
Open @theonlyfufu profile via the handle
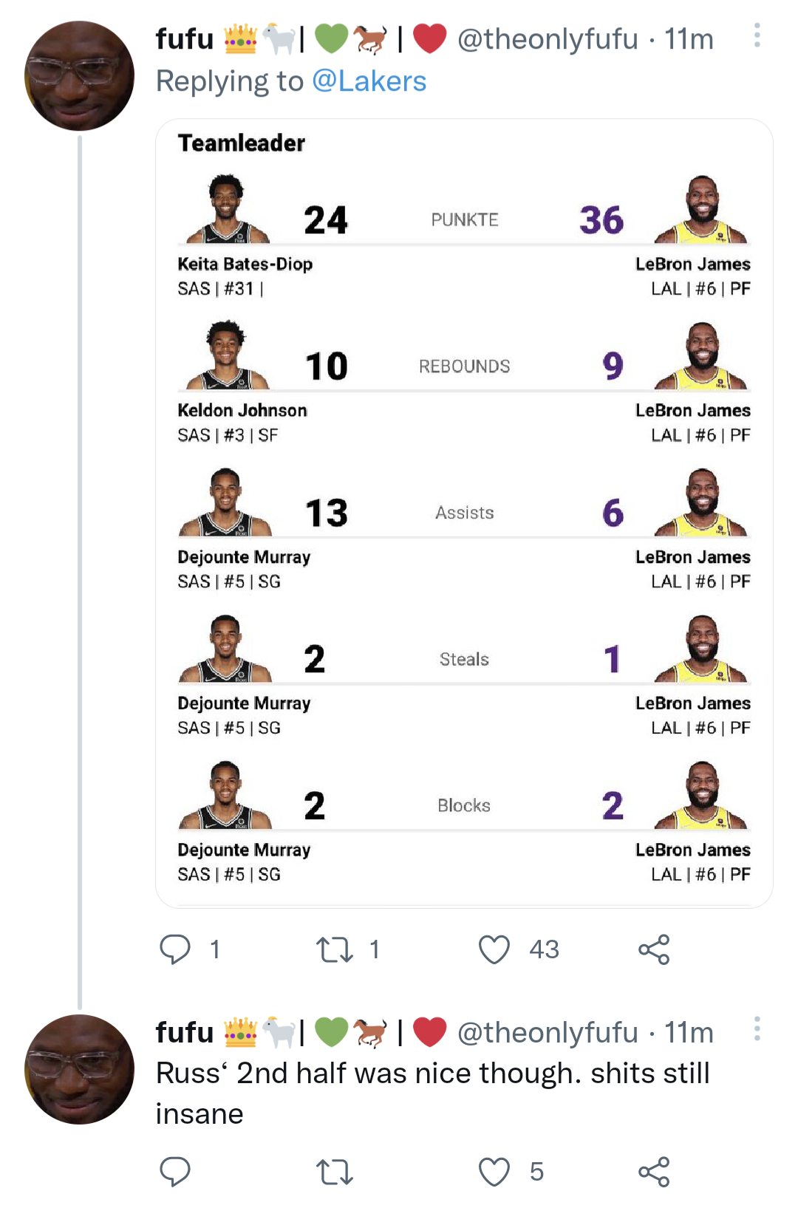[545, 39]
